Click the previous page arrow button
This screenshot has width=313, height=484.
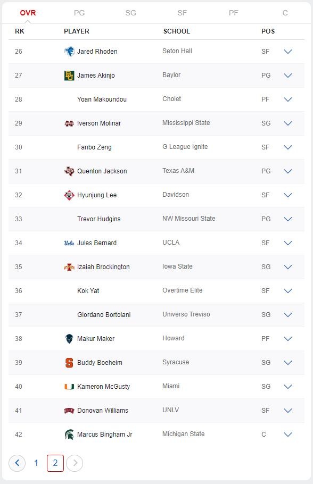17,463
